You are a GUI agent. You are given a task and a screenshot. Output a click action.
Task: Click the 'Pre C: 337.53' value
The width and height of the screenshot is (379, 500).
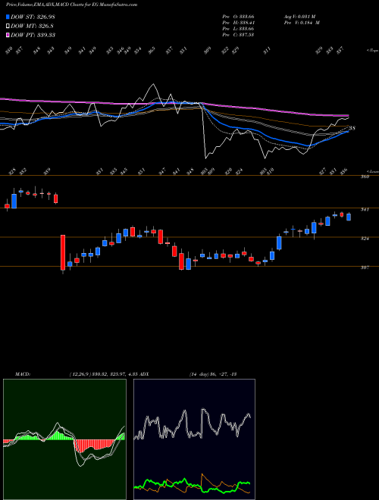[x=238, y=35]
